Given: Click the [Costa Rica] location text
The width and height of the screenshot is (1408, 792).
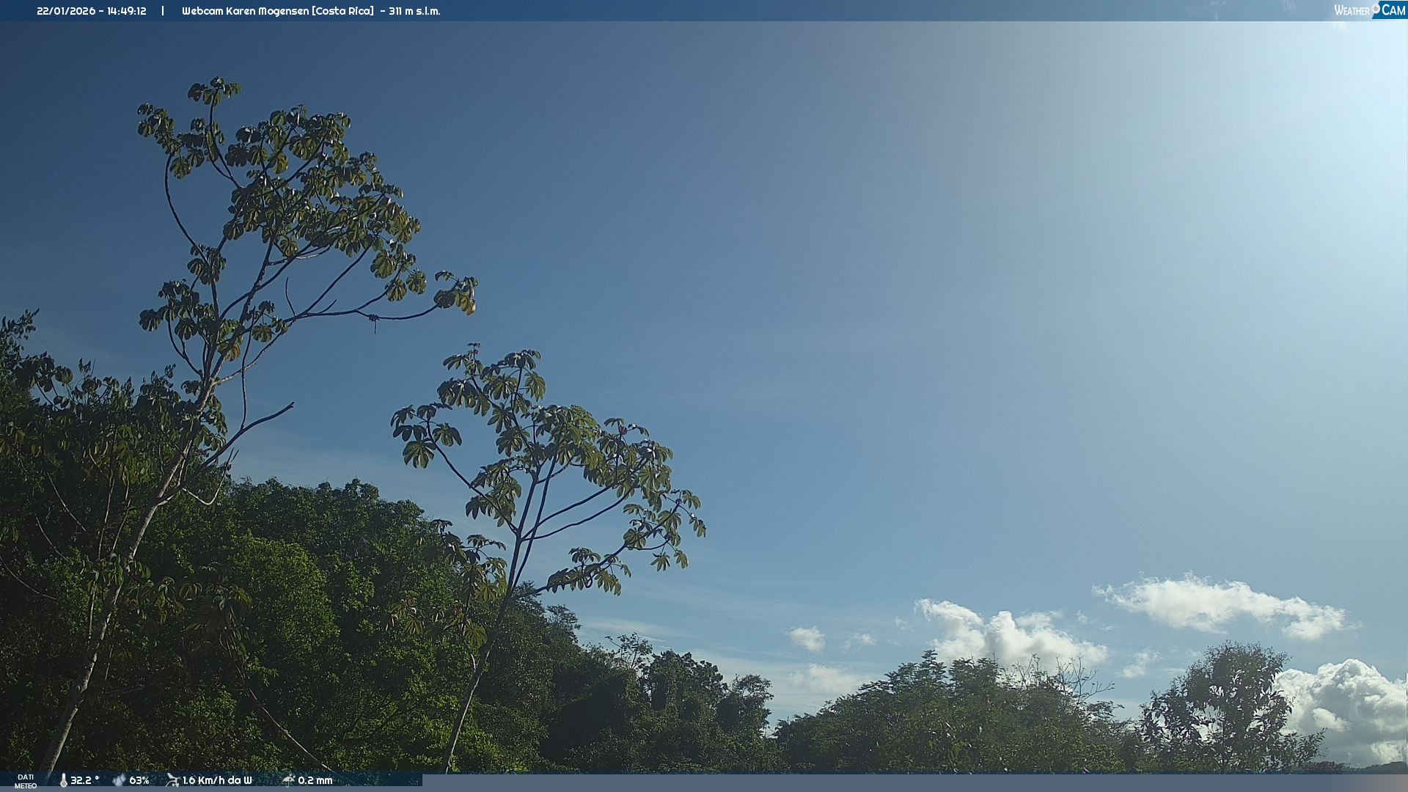Looking at the screenshot, I should coord(343,11).
